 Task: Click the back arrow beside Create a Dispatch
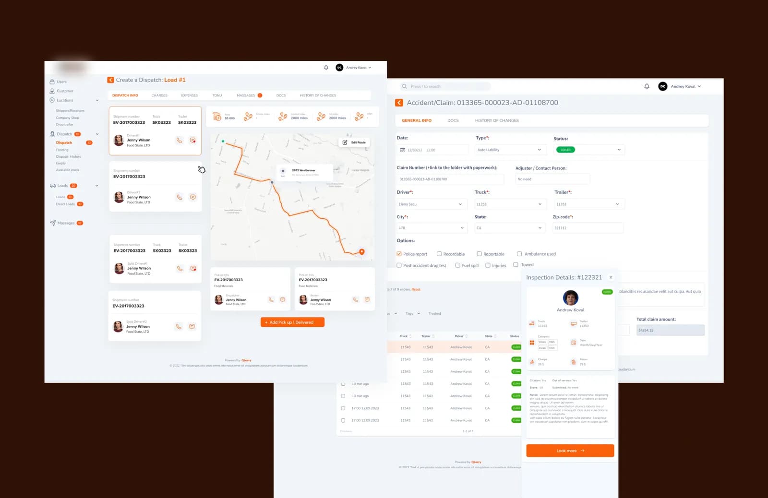(x=110, y=80)
